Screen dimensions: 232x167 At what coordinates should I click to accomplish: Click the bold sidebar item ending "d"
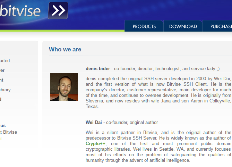(1, 99)
